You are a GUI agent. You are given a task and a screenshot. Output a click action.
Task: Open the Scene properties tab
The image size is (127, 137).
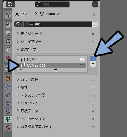pos(8,50)
